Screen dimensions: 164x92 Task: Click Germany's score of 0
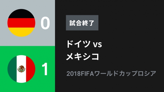pyautogui.click(x=45, y=23)
